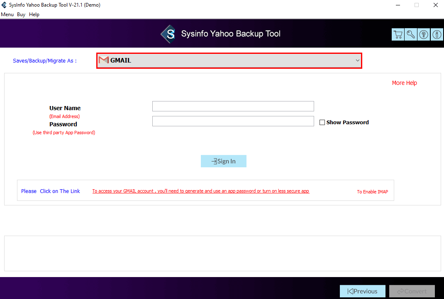Open the GMAIL app password instructions link
This screenshot has height=299, width=444.
click(x=201, y=191)
